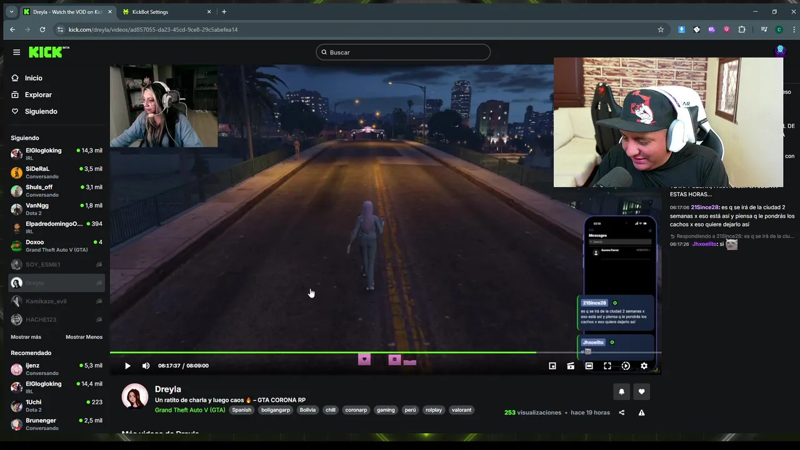Viewport: 800px width, 450px height.
Task: Open the Kick hamburger menu
Action: point(16,52)
